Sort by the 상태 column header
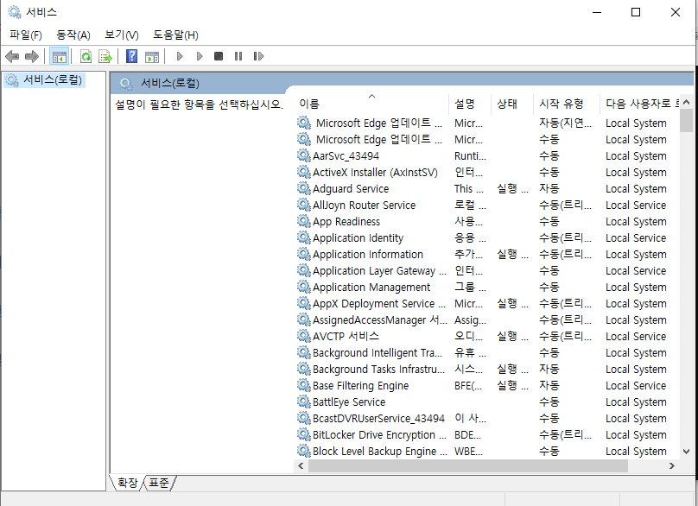The height and width of the screenshot is (506, 698). (512, 104)
